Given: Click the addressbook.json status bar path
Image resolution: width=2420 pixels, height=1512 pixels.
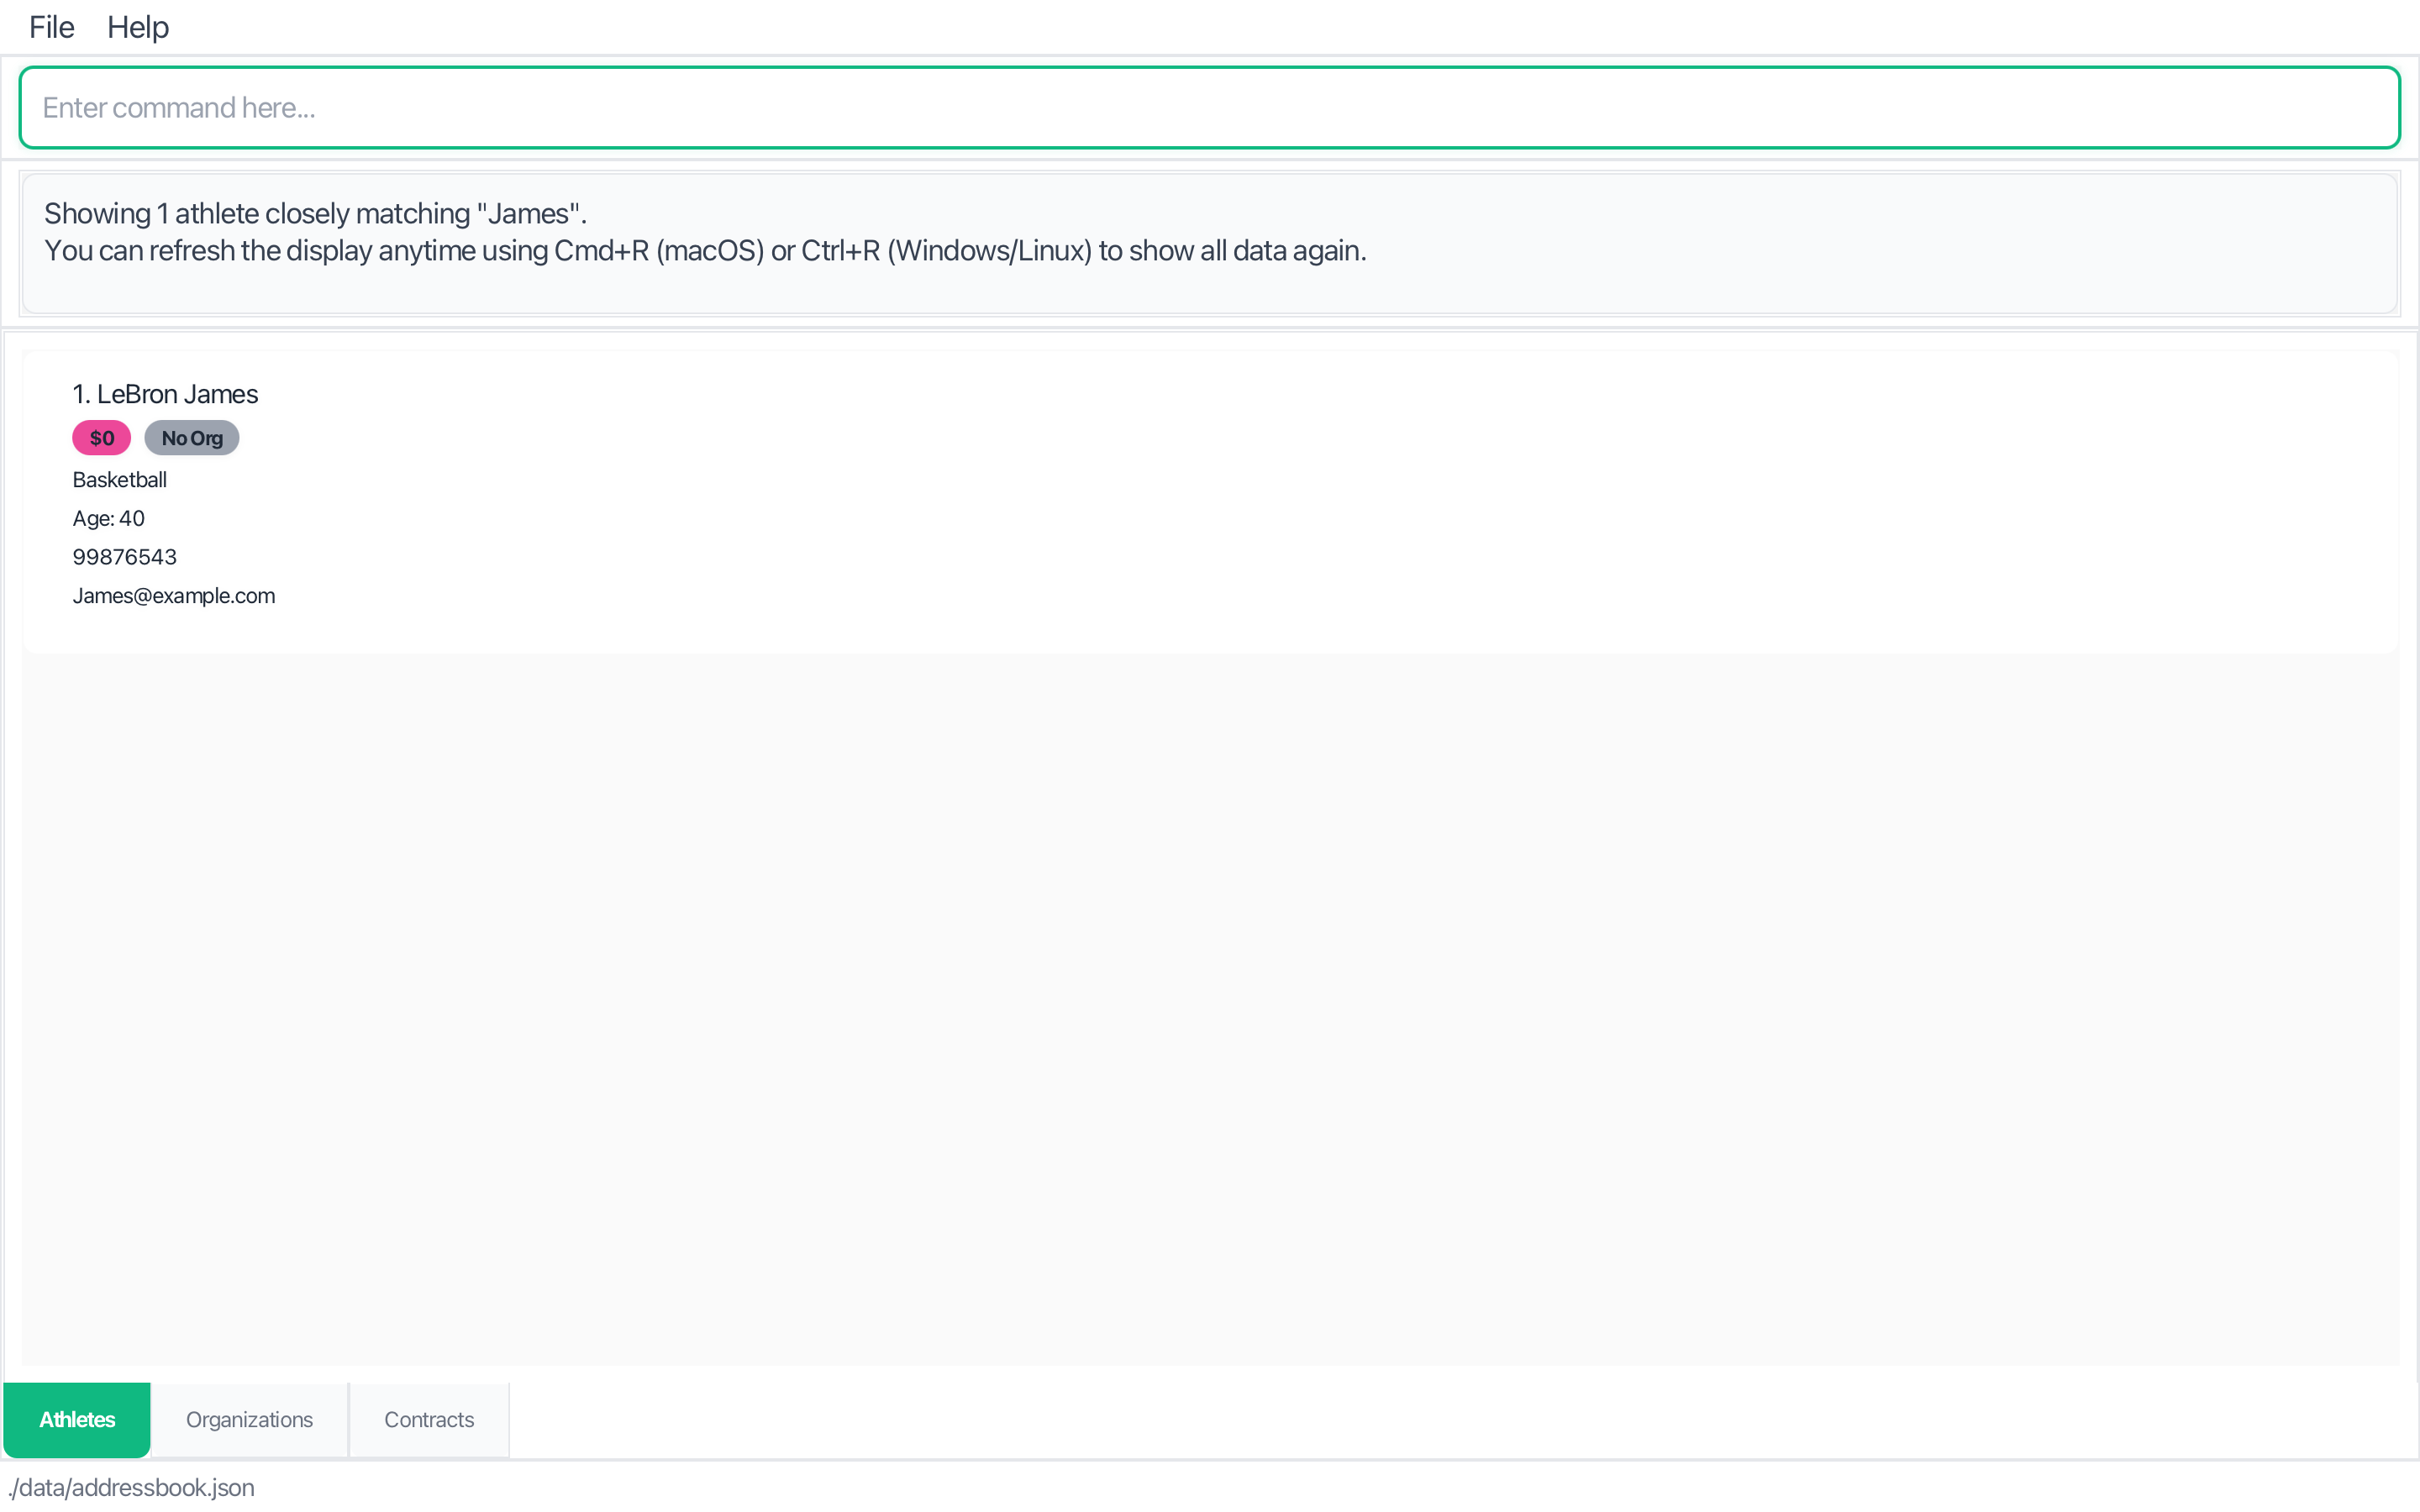Looking at the screenshot, I should point(132,1487).
